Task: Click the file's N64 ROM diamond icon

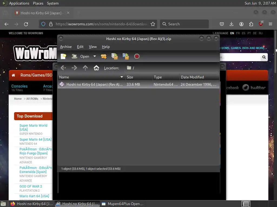Action: click(62, 84)
